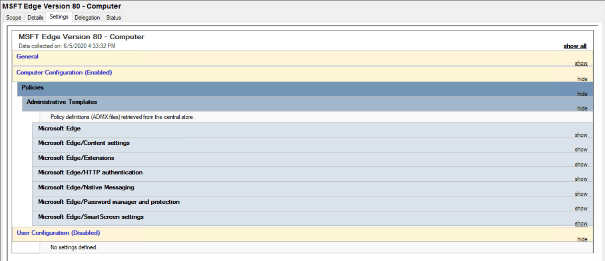Click the 'Data collected on' timestamp
Image resolution: width=605 pixels, height=261 pixels.
[x=67, y=46]
